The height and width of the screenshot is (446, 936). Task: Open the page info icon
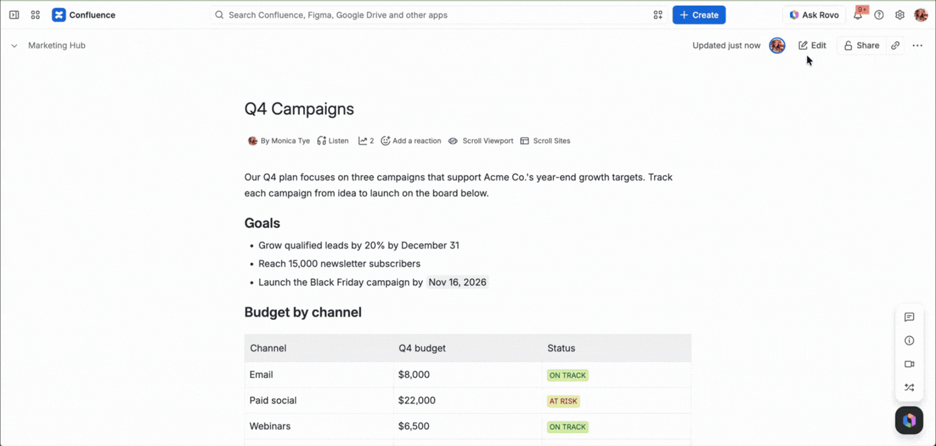click(x=909, y=341)
